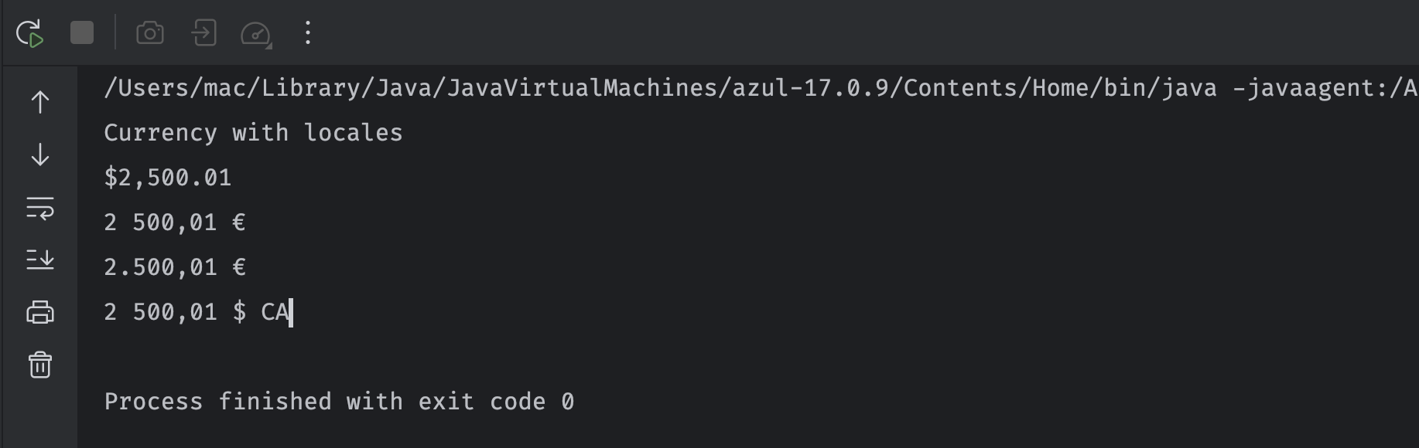Toggle soft-wrap for console output
The height and width of the screenshot is (448, 1419).
(40, 208)
